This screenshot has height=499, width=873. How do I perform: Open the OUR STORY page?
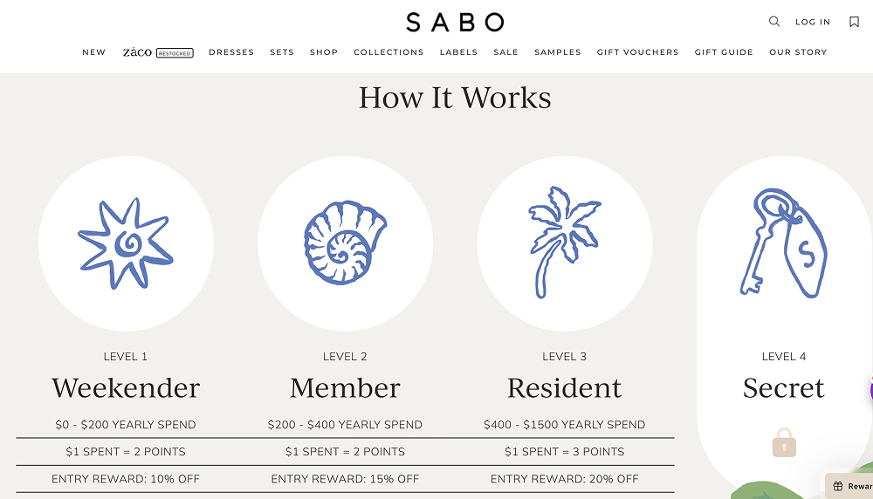pos(798,52)
